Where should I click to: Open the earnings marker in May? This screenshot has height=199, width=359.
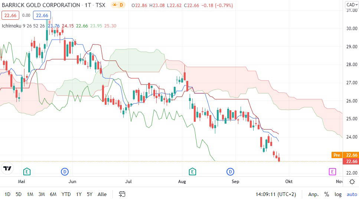pos(27,172)
